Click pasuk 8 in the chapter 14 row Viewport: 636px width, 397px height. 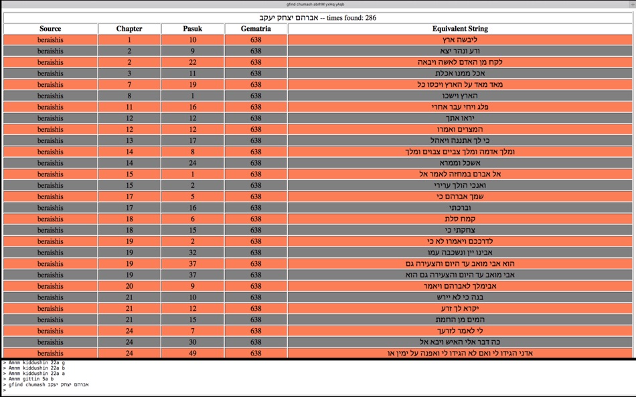[x=192, y=152]
